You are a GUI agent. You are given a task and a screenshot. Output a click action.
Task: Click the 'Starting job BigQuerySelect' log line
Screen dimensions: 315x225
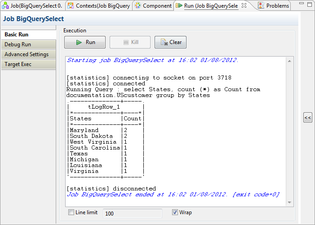[x=153, y=60]
